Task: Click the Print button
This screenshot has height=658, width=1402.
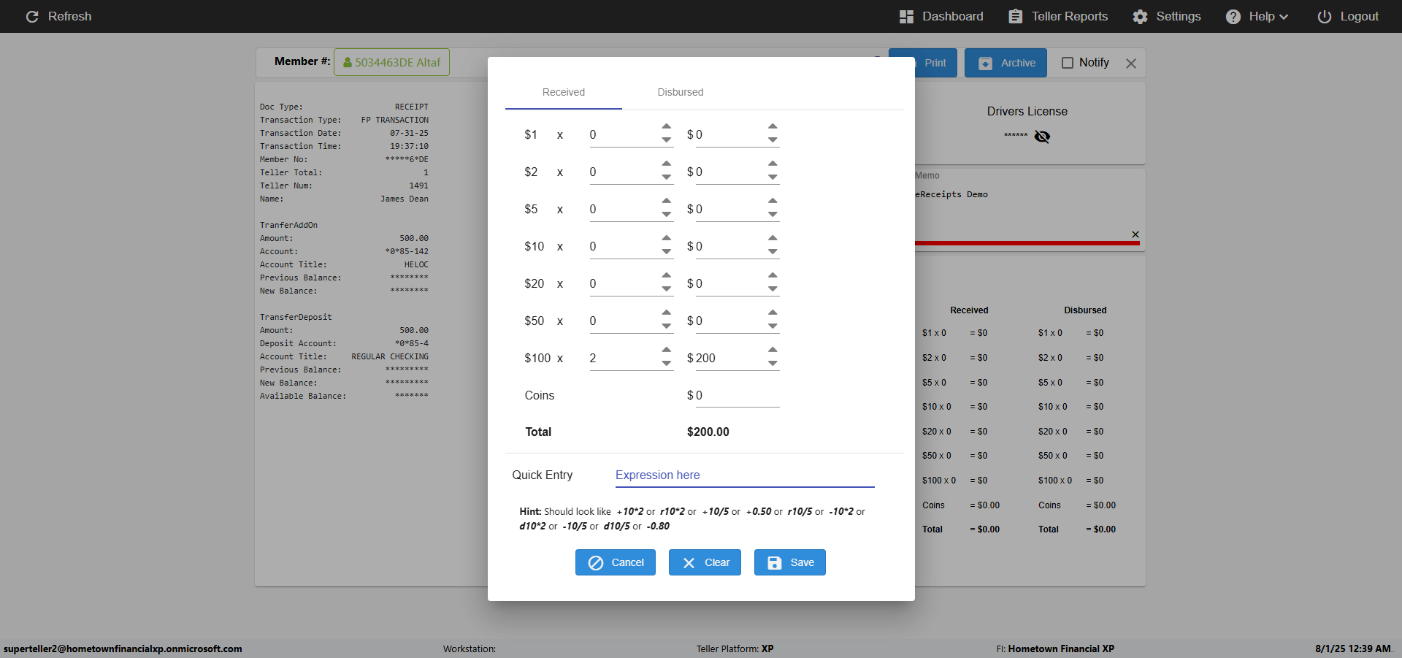Action: (x=935, y=63)
